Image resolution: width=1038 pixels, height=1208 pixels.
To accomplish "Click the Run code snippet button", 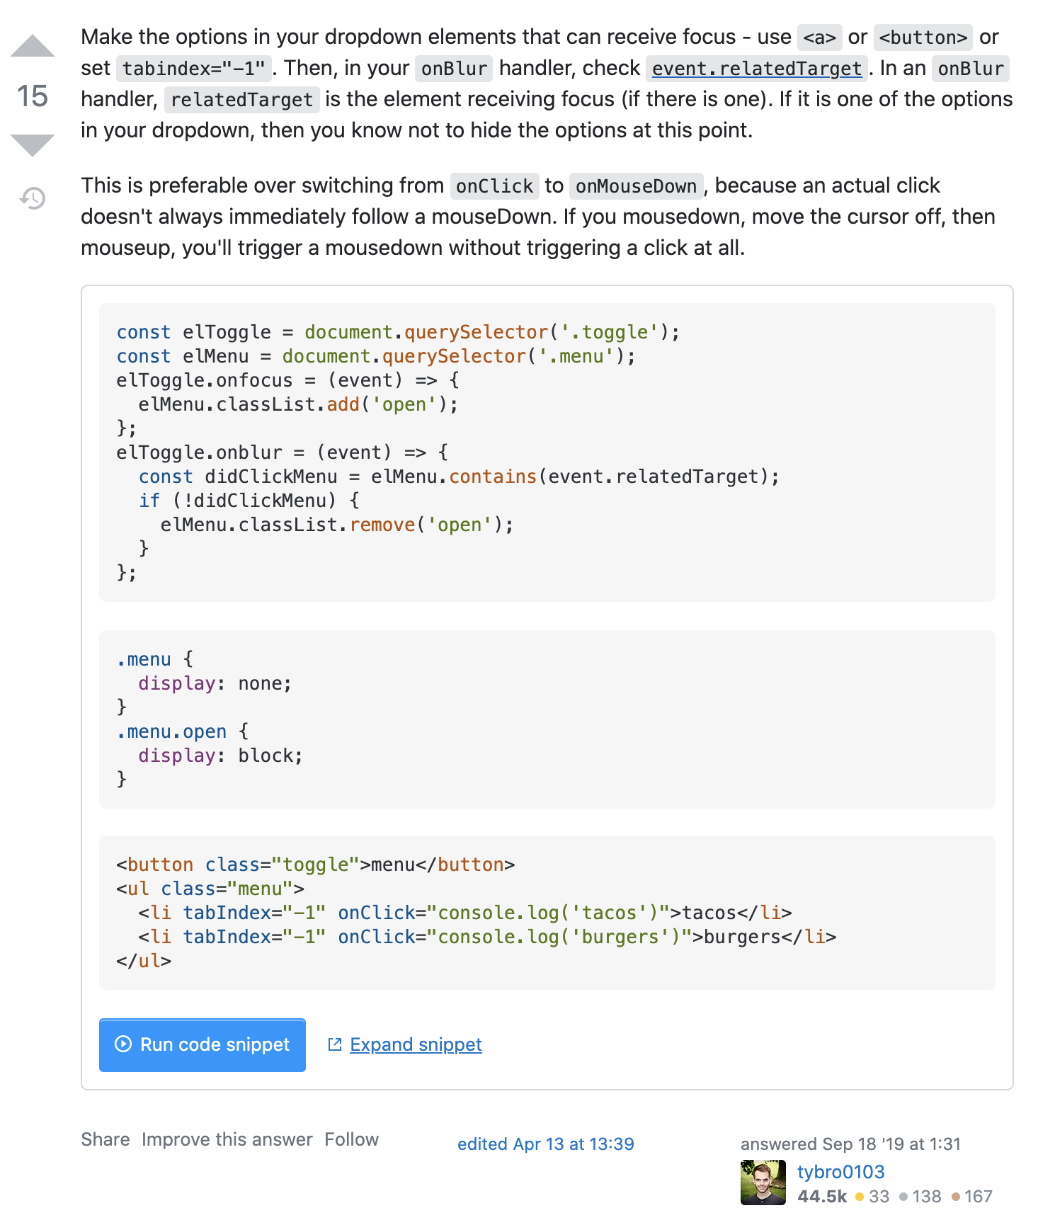I will [203, 1044].
